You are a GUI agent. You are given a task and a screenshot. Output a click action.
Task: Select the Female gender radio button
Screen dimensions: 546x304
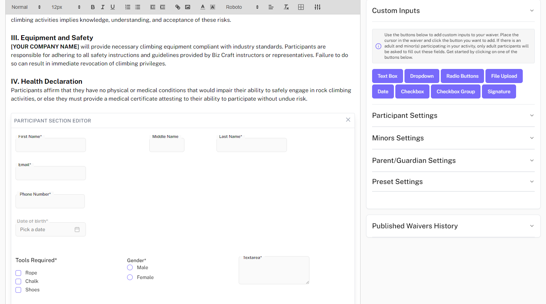click(130, 277)
